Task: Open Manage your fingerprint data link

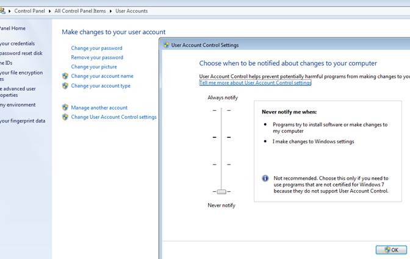Action: (x=23, y=121)
